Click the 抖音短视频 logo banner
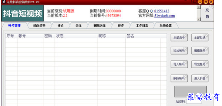 [22, 13]
